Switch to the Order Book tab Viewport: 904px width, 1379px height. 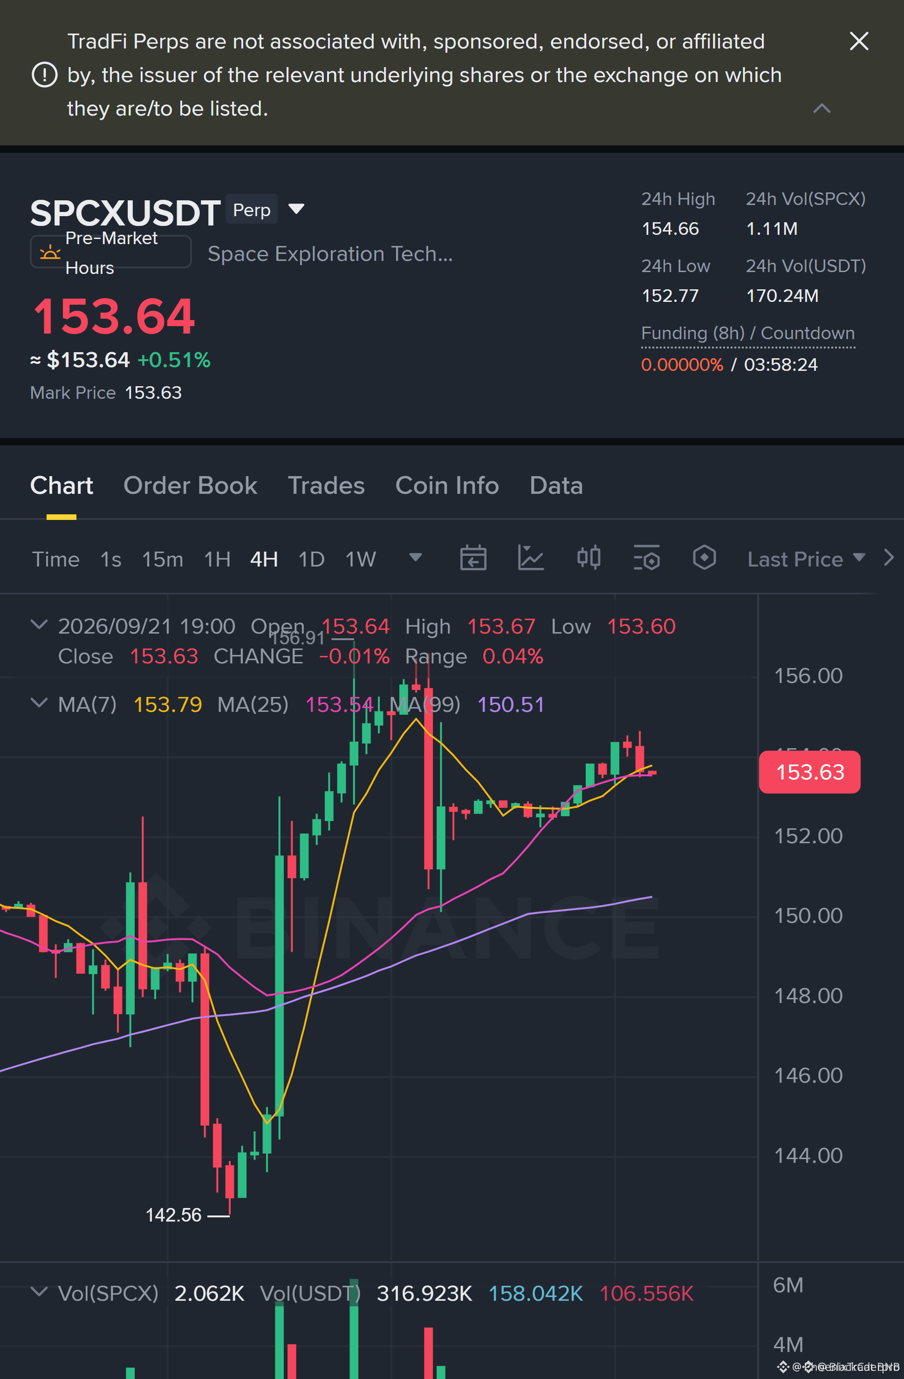(x=190, y=485)
